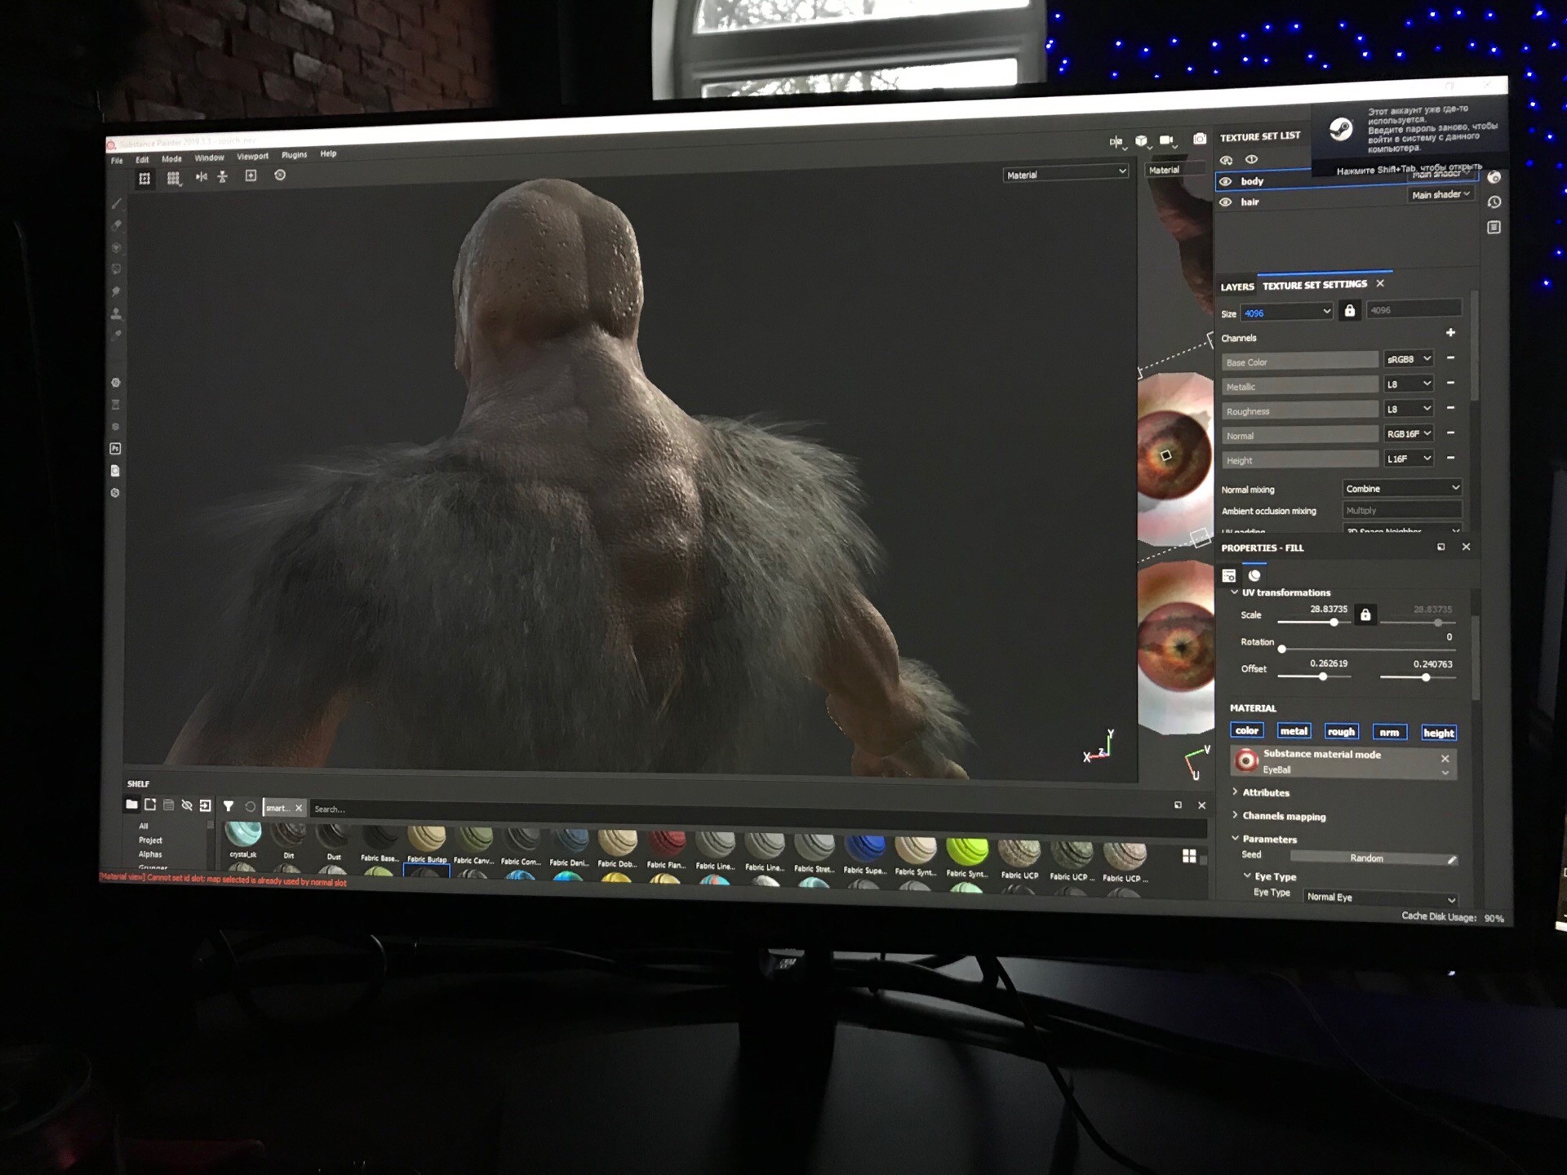1567x1175 pixels.
Task: Open the Log panel list icon
Action: 1494,228
